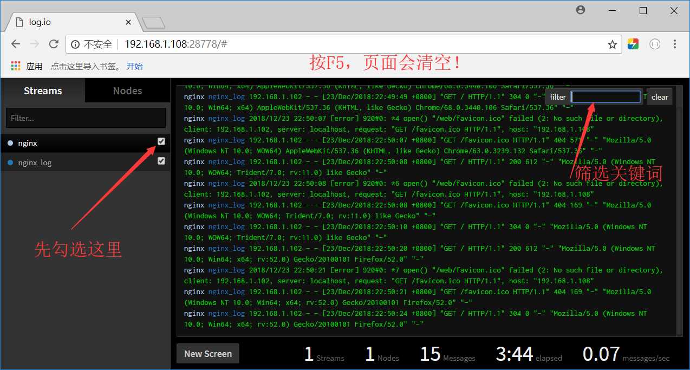The height and width of the screenshot is (370, 690).
Task: Create a New Screen
Action: pos(208,354)
